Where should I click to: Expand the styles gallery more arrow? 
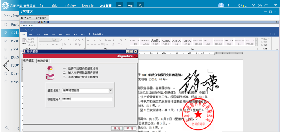pos(256,44)
